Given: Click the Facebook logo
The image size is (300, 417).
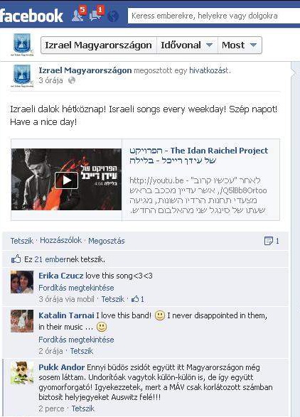Looking at the screenshot, I should pos(31,16).
